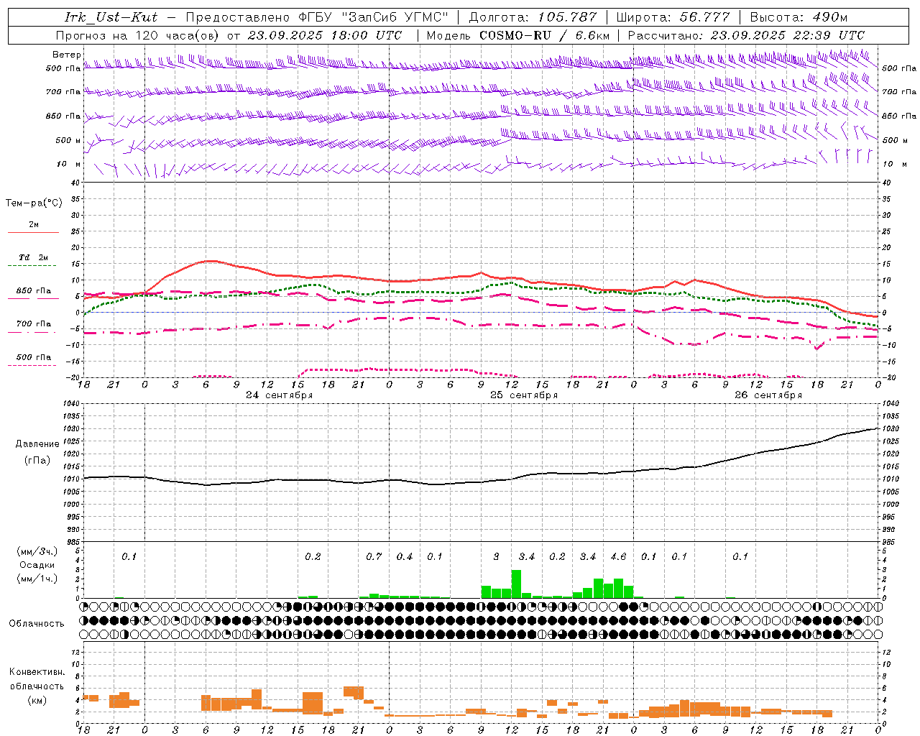Select the date label 25 сентября
The height and width of the screenshot is (736, 920).
(524, 395)
